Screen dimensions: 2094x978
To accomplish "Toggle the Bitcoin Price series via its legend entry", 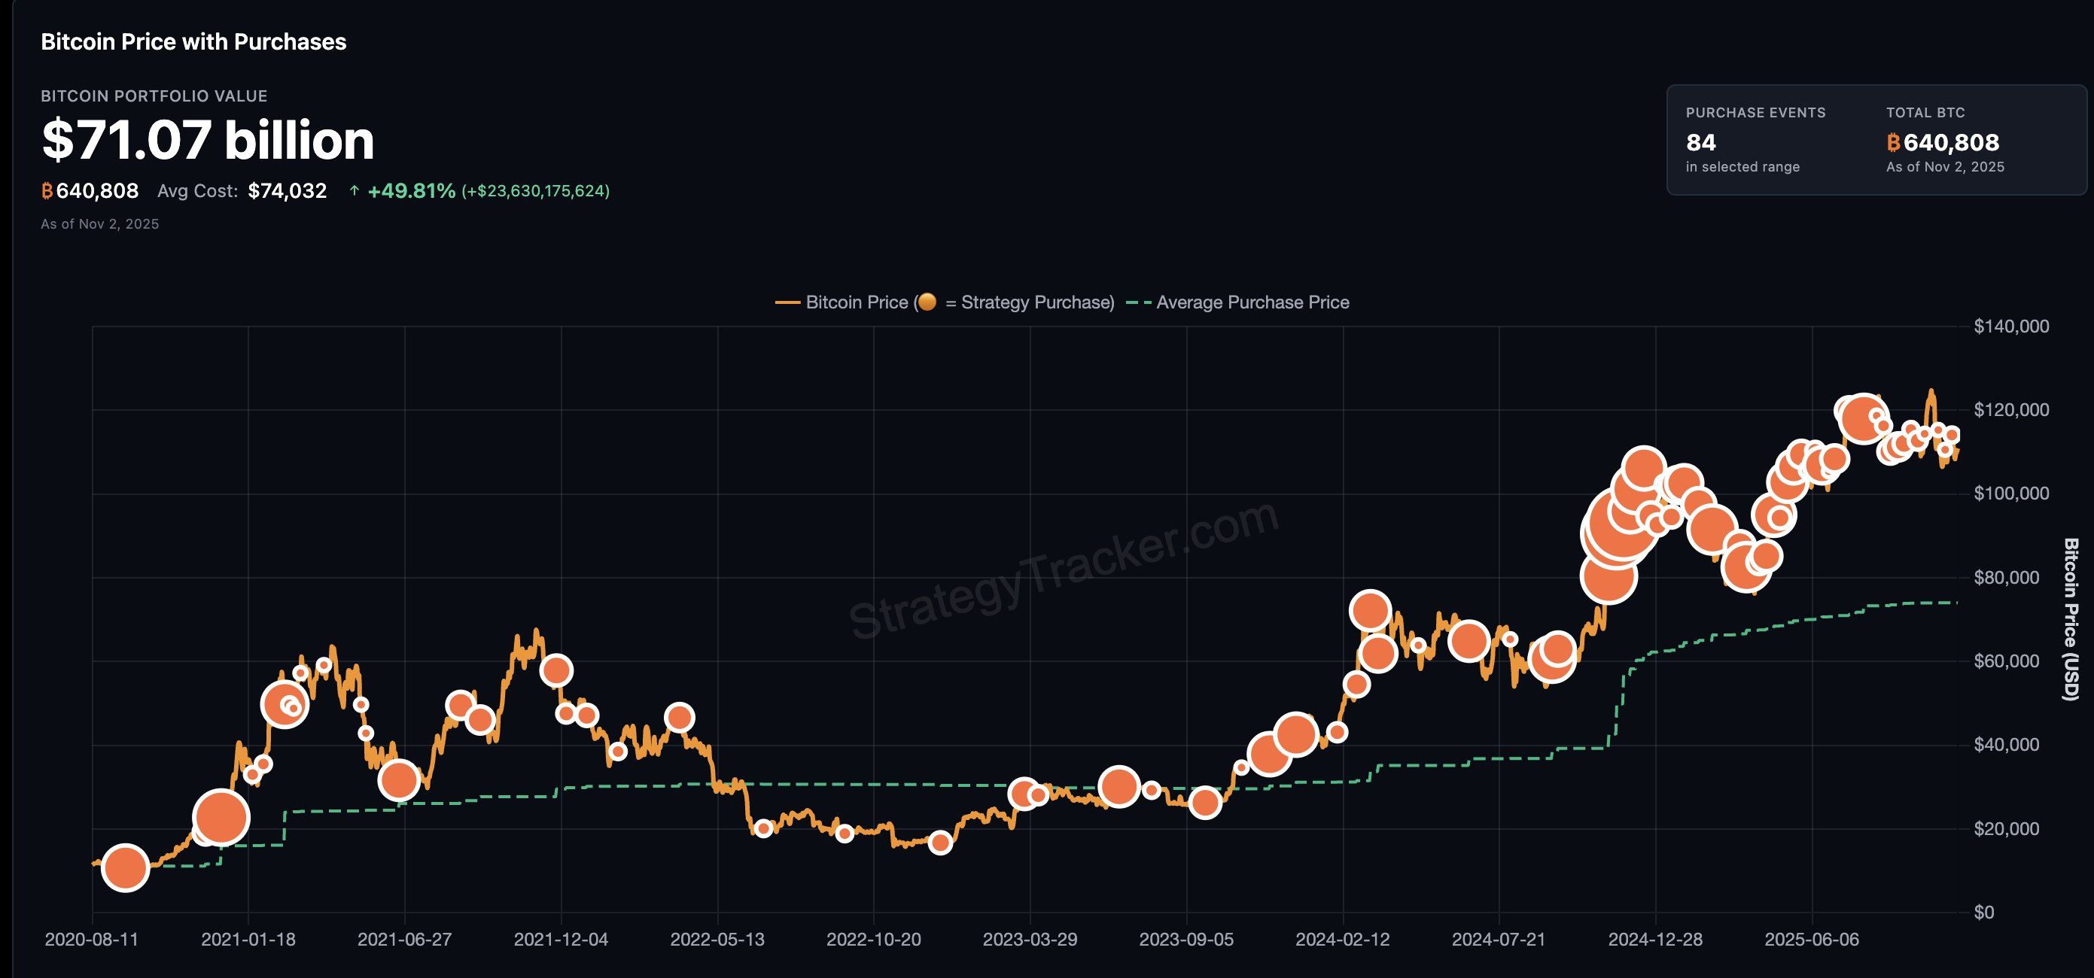I will point(854,302).
